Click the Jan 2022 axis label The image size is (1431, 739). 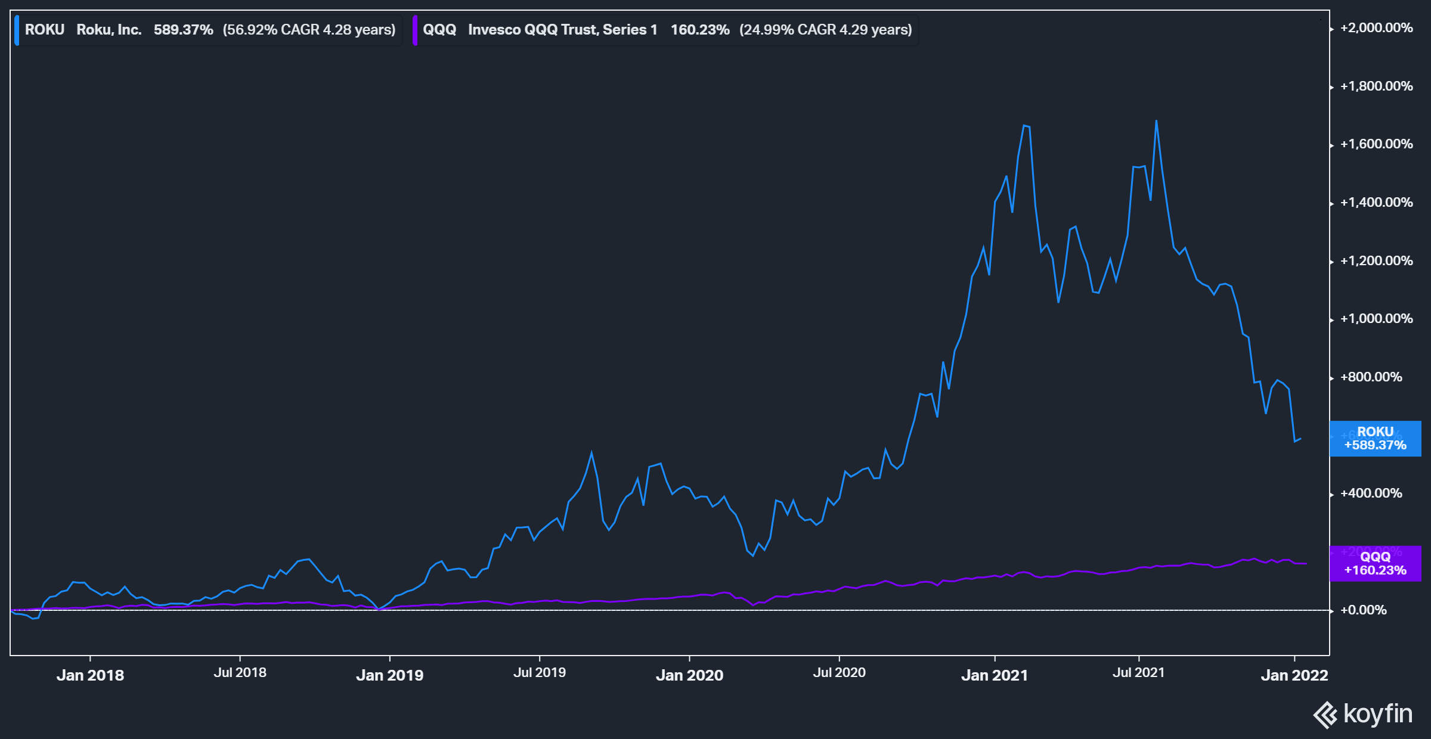[1295, 675]
